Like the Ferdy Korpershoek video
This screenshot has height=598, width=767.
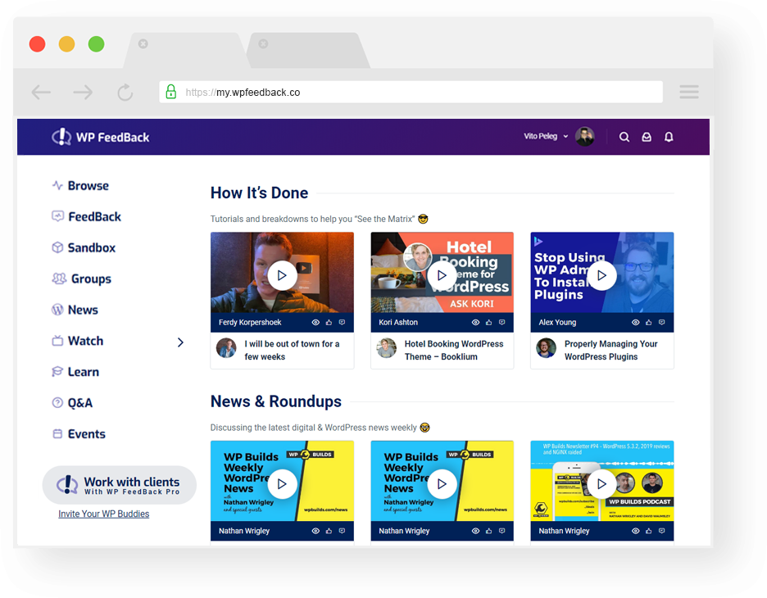click(x=329, y=322)
